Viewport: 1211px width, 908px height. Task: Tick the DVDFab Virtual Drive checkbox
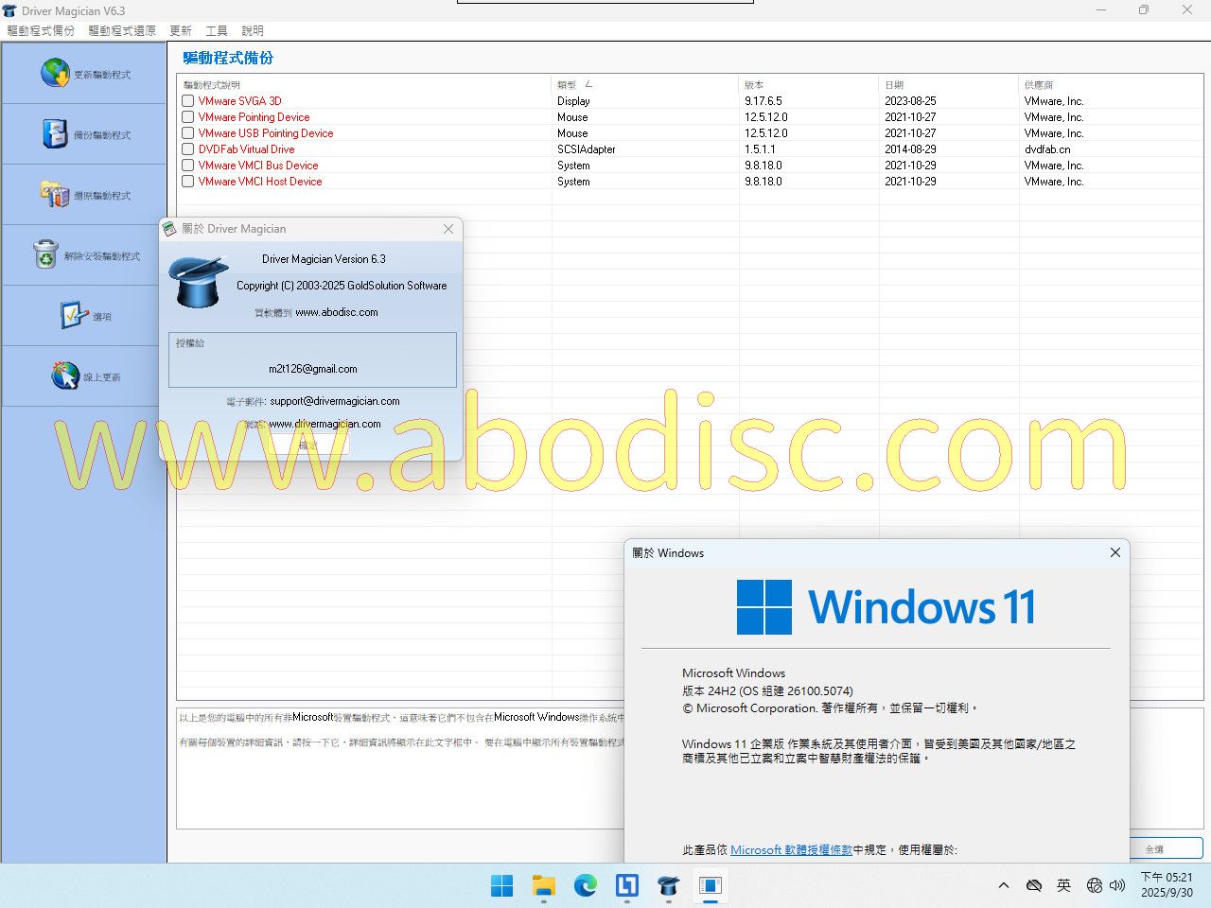pos(188,149)
